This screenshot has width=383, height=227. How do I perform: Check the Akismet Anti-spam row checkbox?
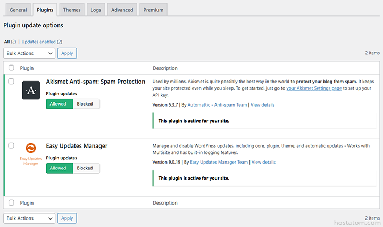pos(12,82)
